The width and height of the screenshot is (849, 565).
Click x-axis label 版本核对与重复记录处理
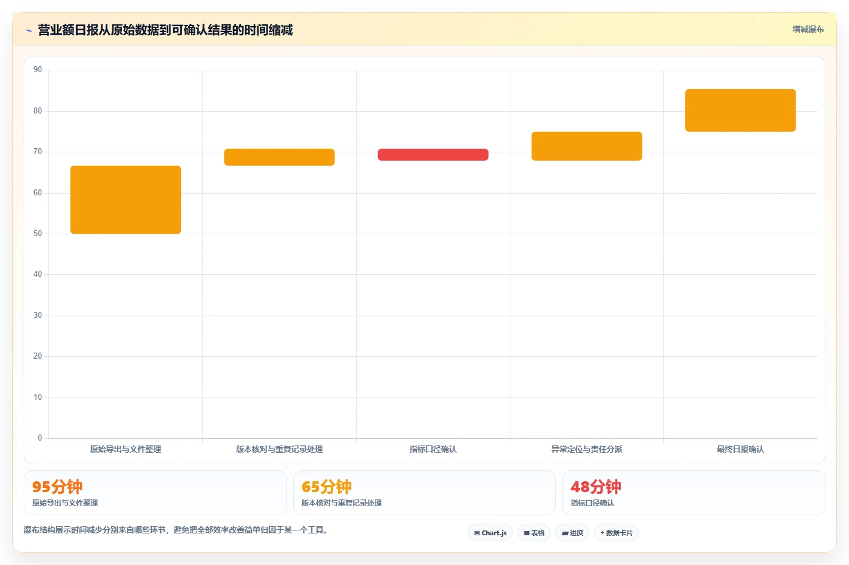279,449
